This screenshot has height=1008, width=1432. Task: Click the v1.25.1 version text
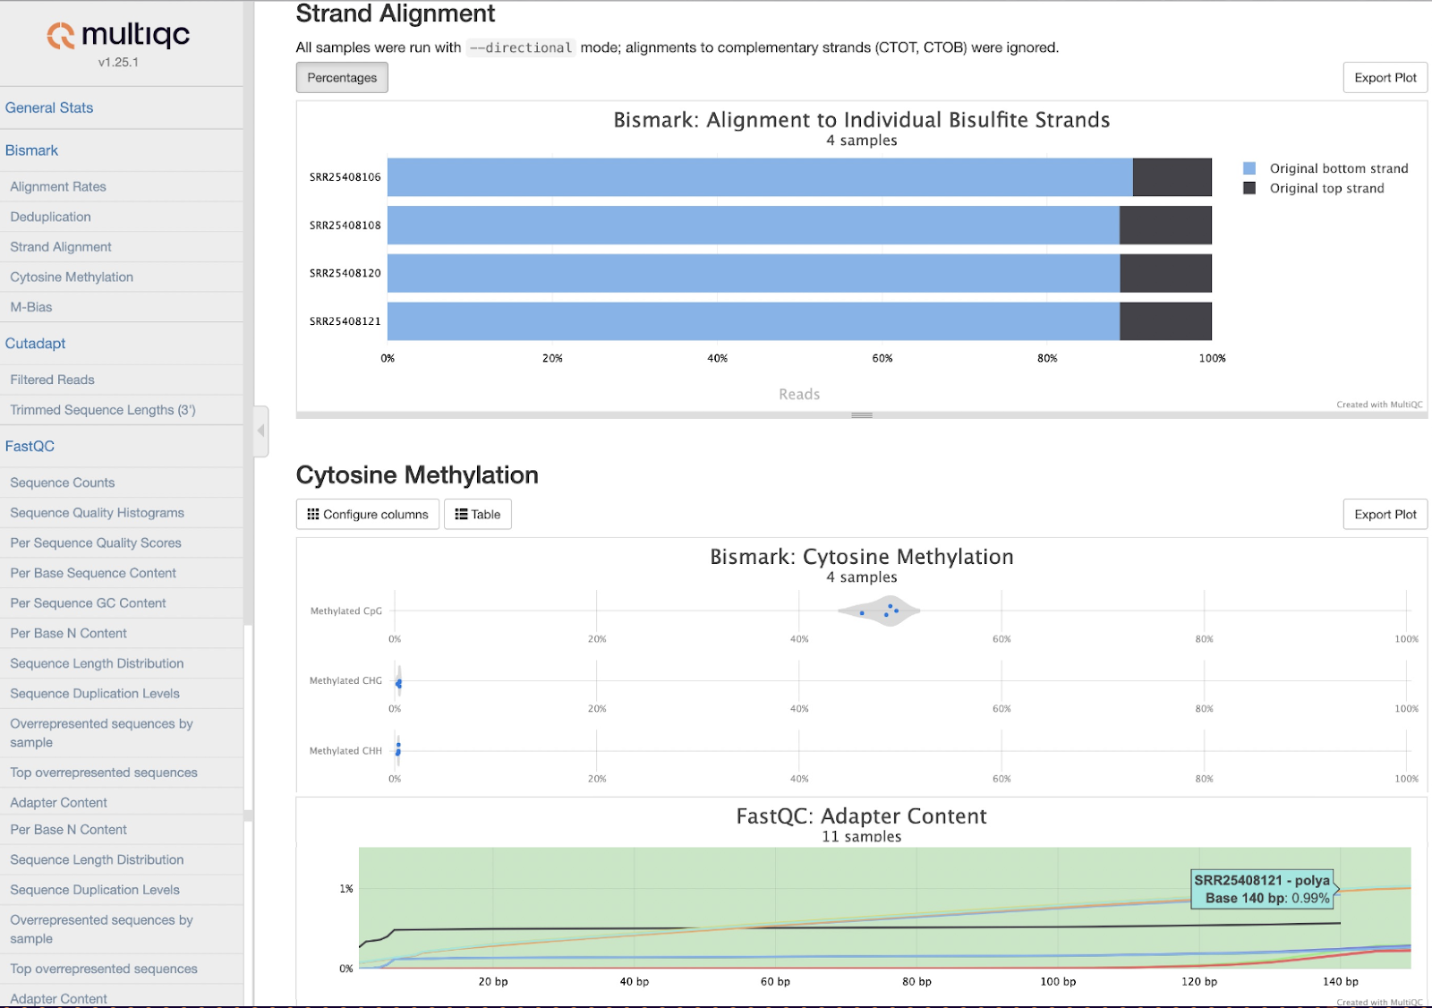pos(118,63)
